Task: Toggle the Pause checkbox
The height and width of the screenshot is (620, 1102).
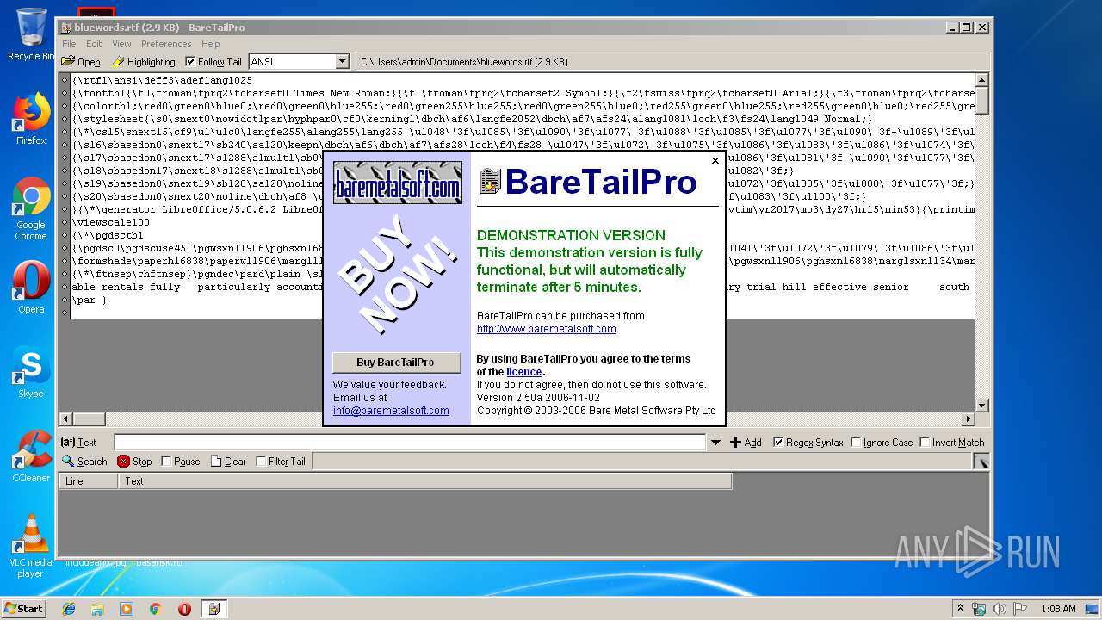Action: [166, 462]
